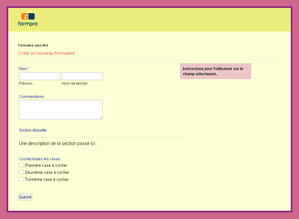Select the Formulaire sans titre title text
Image resolution: width=299 pixels, height=219 pixels.
[x=33, y=45]
